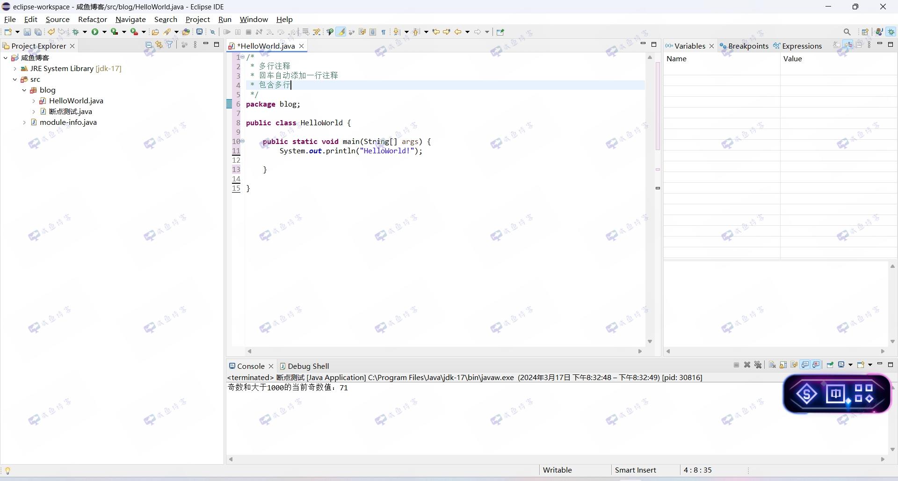The image size is (898, 481).
Task: Open the Run configurations dropdown arrow
Action: 104,32
